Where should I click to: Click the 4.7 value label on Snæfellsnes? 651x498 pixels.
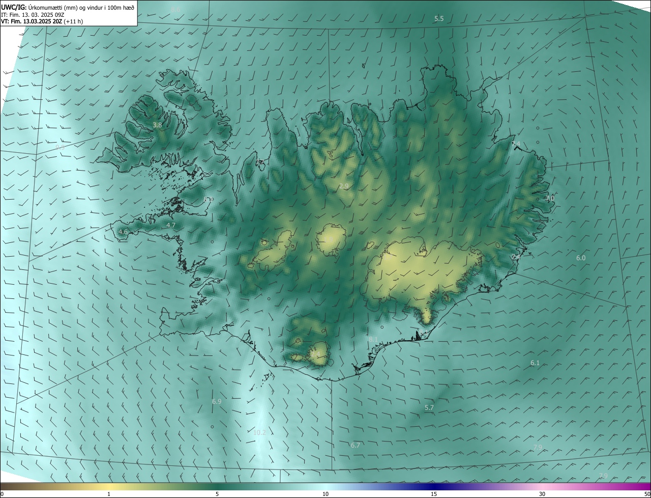click(171, 225)
